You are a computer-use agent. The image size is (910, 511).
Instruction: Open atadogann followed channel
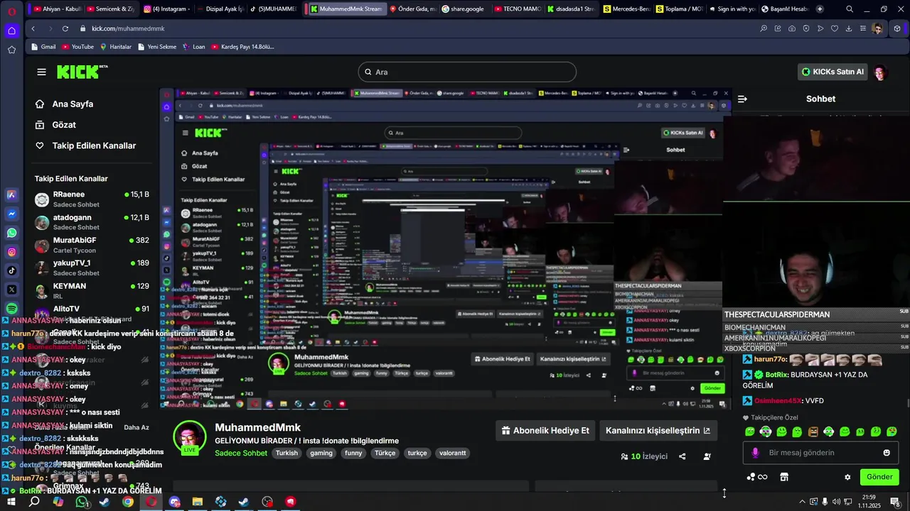pyautogui.click(x=92, y=222)
